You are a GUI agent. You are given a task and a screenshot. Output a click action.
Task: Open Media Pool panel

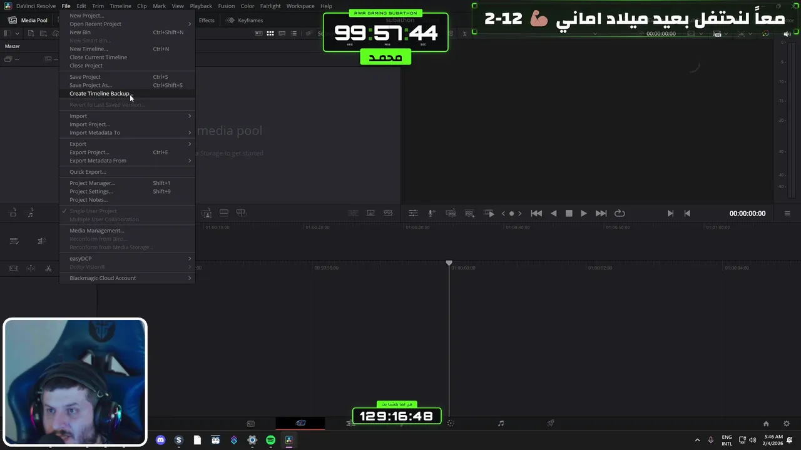(28, 20)
